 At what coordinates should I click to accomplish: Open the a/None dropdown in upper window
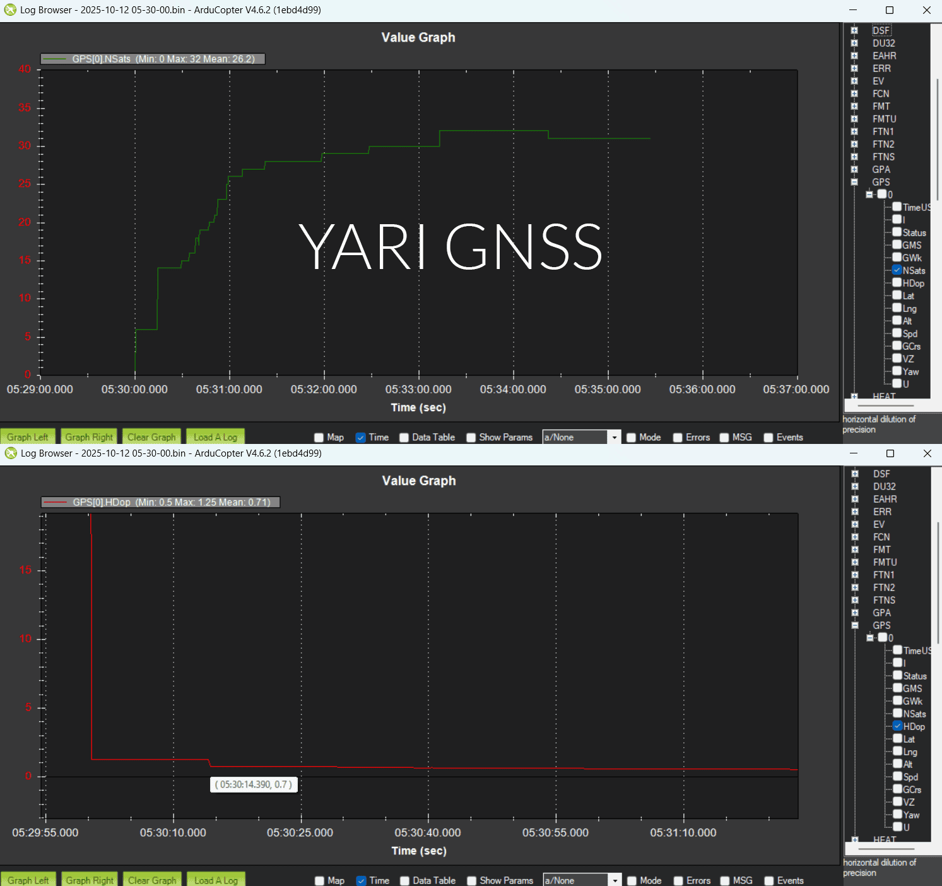coord(615,437)
